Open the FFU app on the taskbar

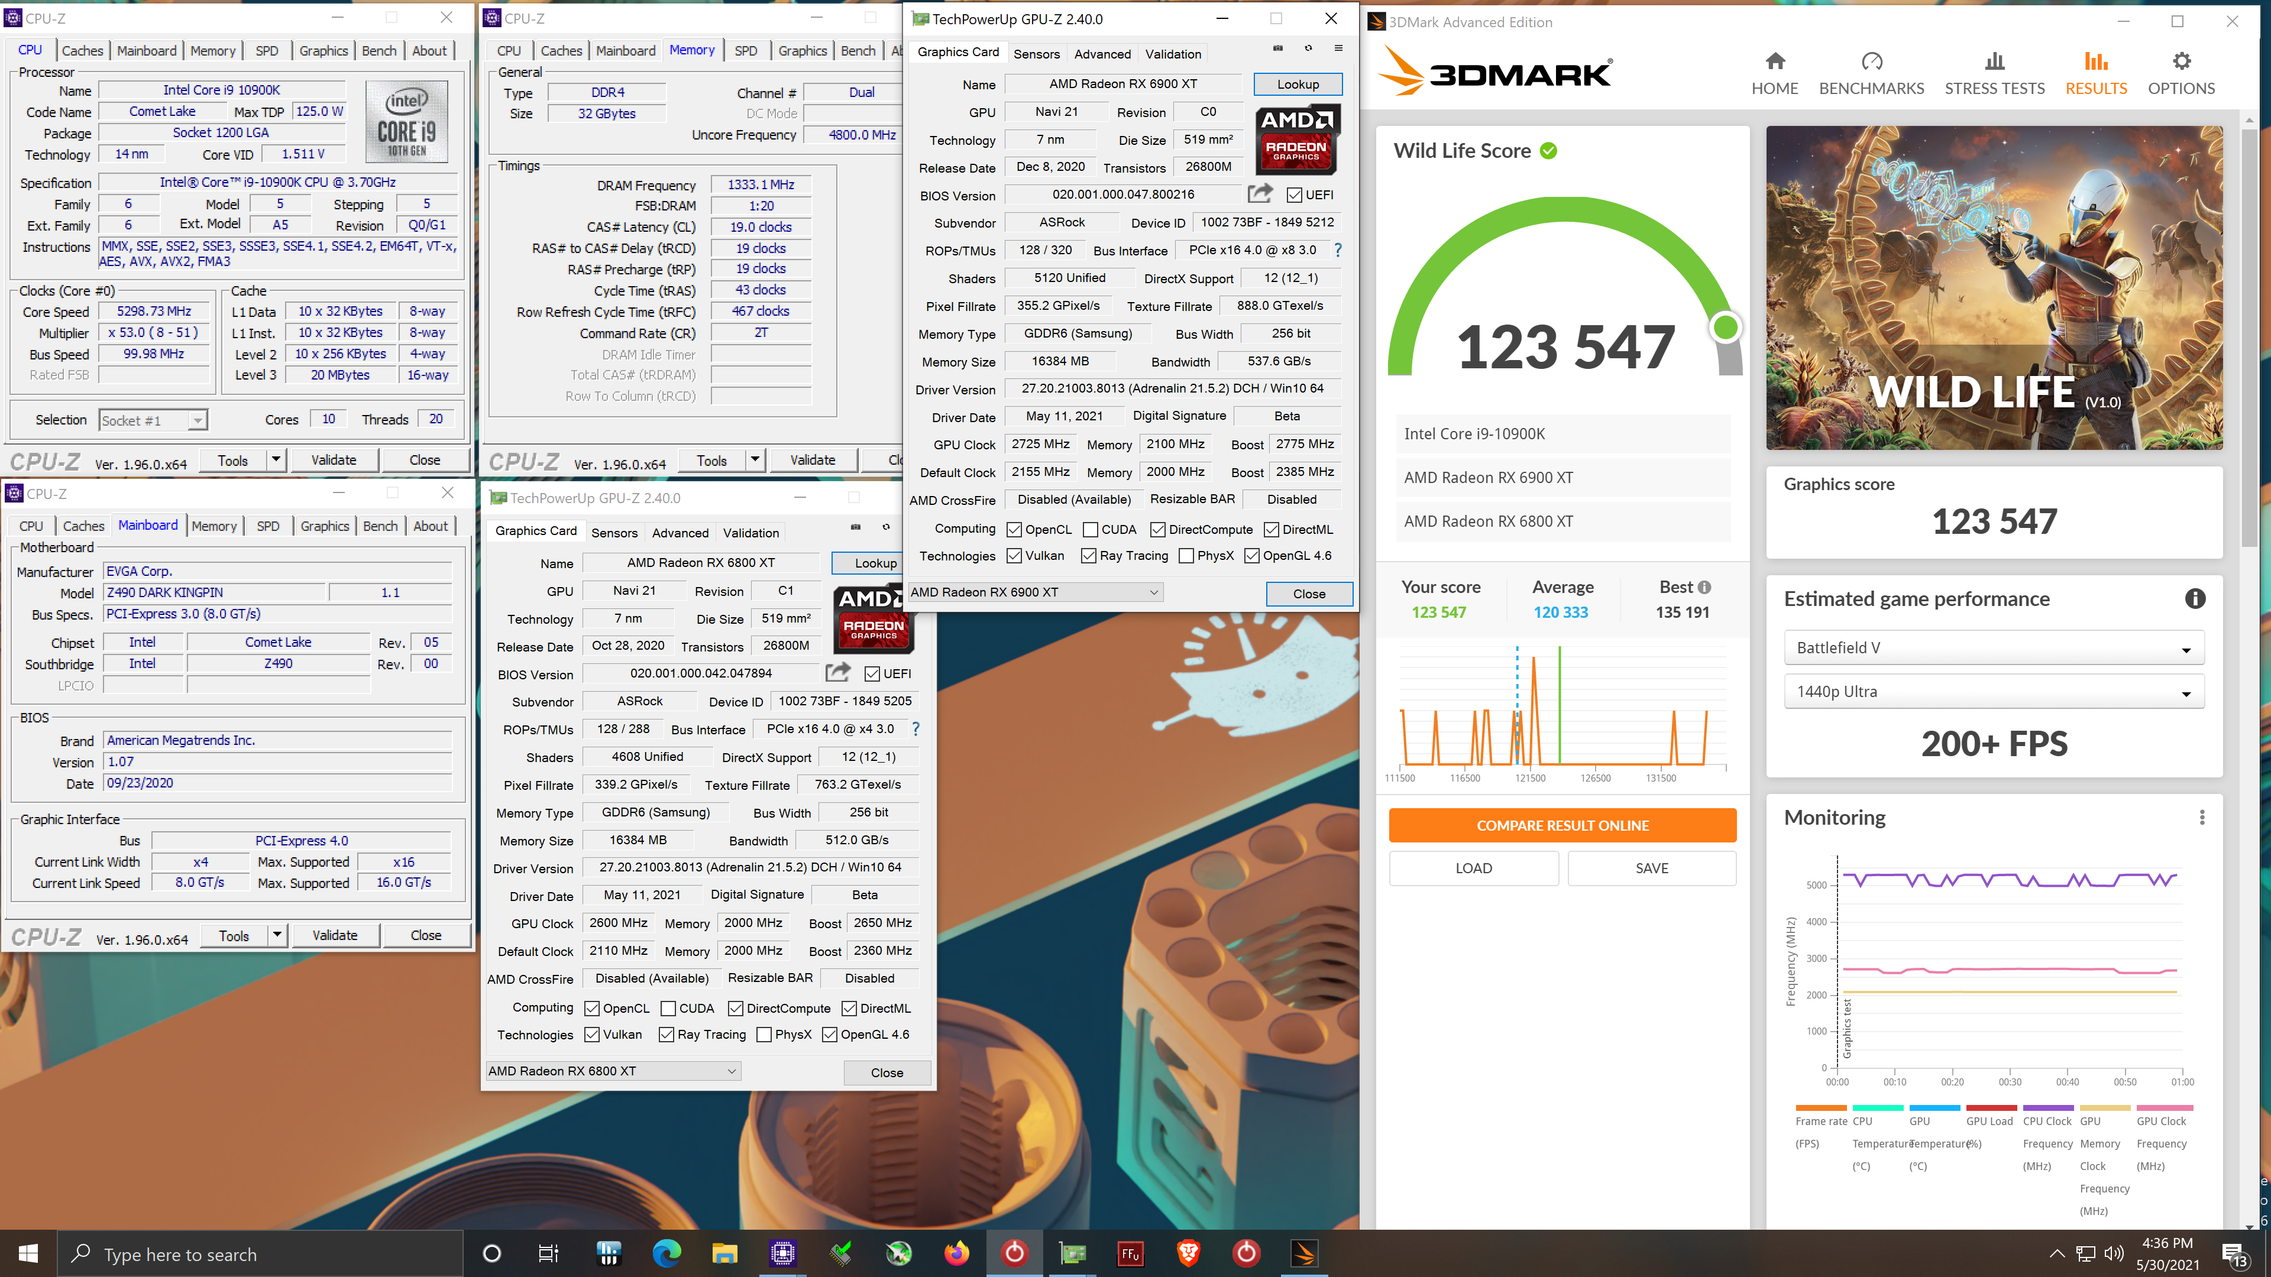(1130, 1253)
